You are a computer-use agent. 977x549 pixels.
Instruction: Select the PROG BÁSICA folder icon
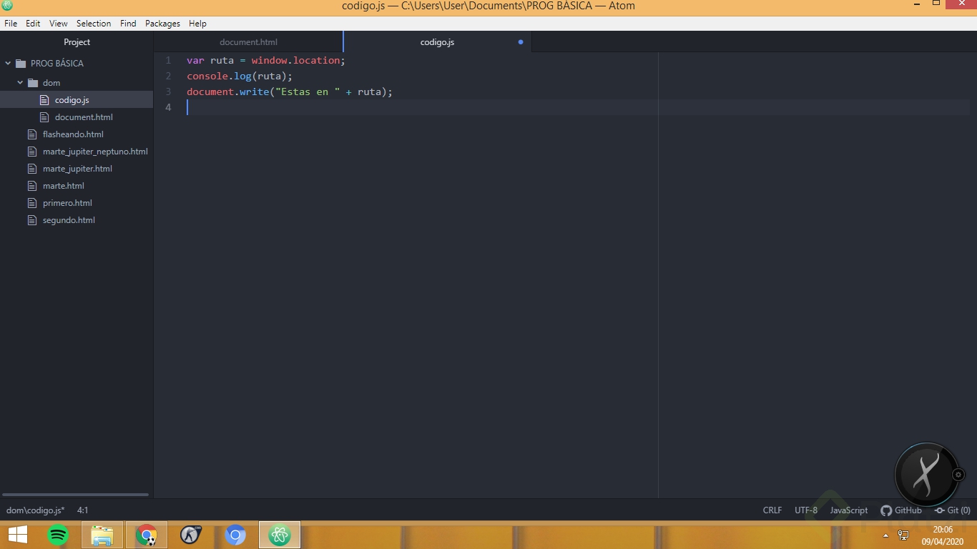21,63
